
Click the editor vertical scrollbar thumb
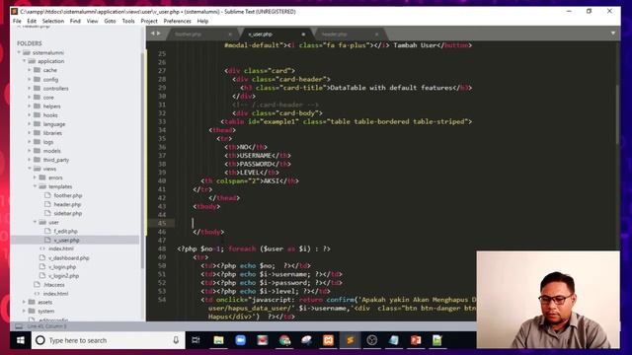tap(617, 114)
